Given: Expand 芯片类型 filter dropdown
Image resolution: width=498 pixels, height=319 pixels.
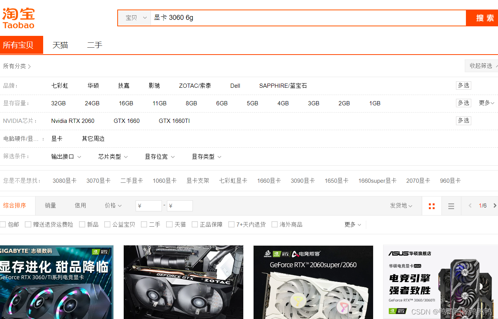Looking at the screenshot, I should (113, 156).
